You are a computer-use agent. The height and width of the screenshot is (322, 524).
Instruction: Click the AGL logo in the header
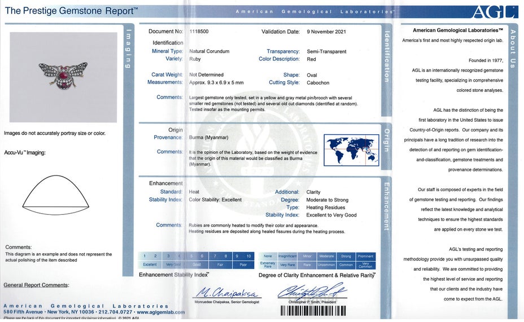click(x=494, y=12)
